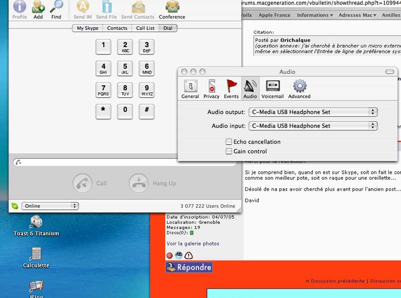
Task: Open the Audio input device dropdown
Action: click(313, 126)
